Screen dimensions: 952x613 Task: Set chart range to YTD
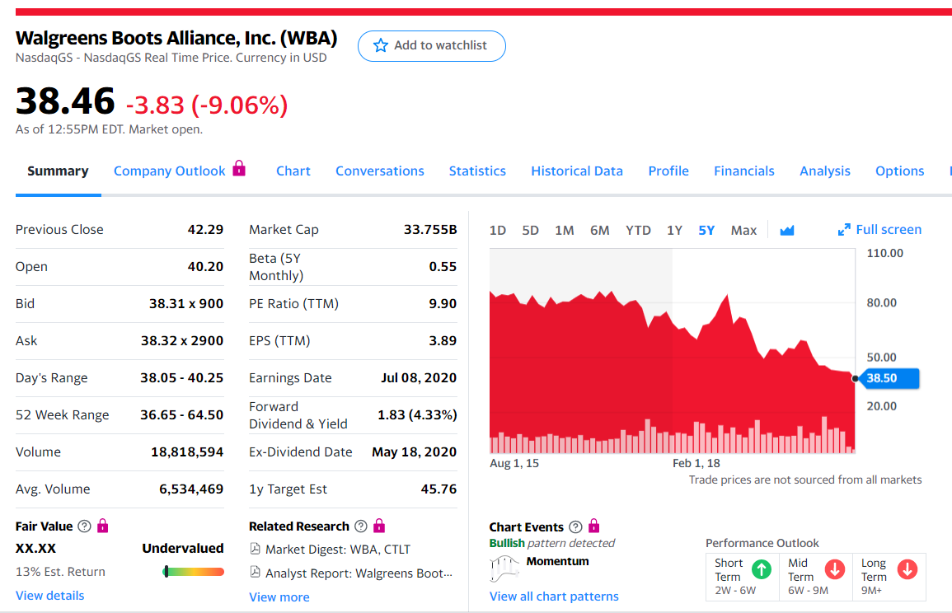638,230
